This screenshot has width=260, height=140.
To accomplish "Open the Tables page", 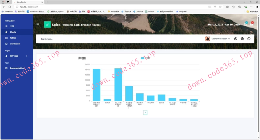I will coord(13,38).
